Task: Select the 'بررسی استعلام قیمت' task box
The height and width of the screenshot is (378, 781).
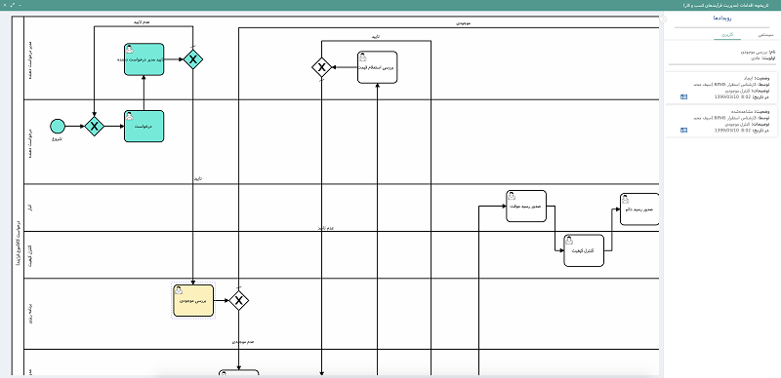Action: coord(378,67)
